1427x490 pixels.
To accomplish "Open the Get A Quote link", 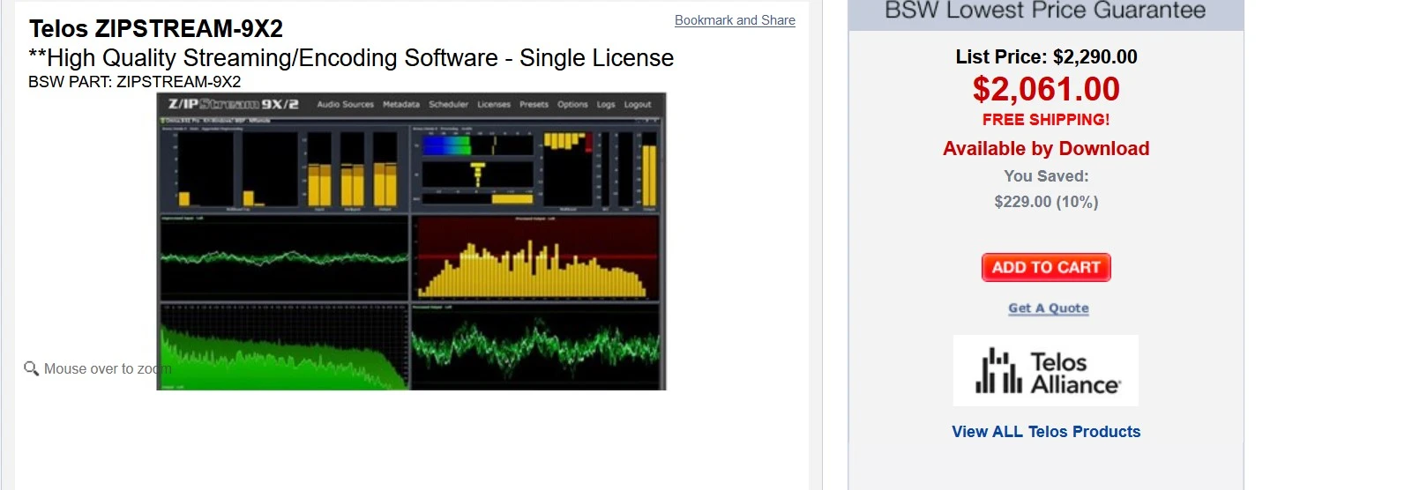I will [1048, 308].
